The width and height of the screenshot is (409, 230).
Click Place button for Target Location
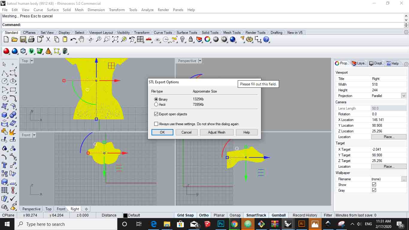(x=389, y=167)
